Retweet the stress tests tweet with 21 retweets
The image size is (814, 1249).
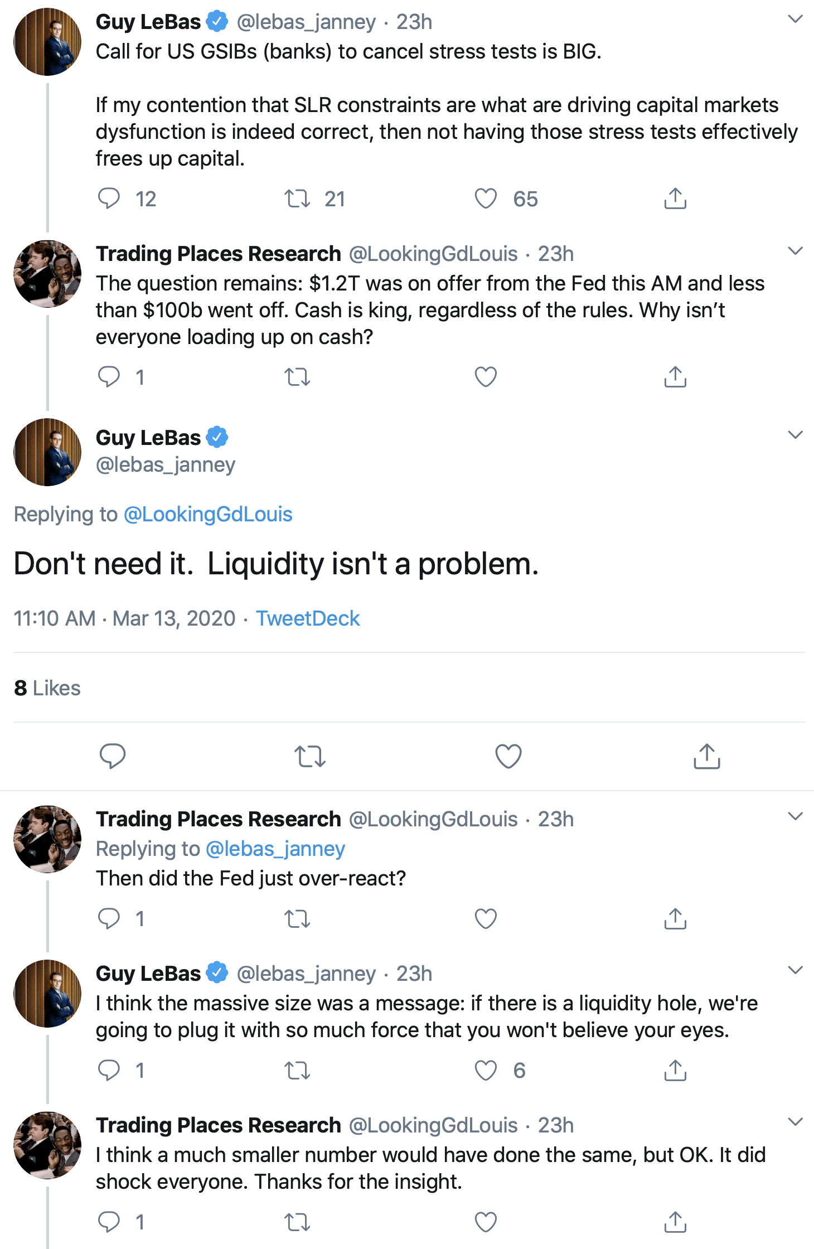tap(297, 199)
